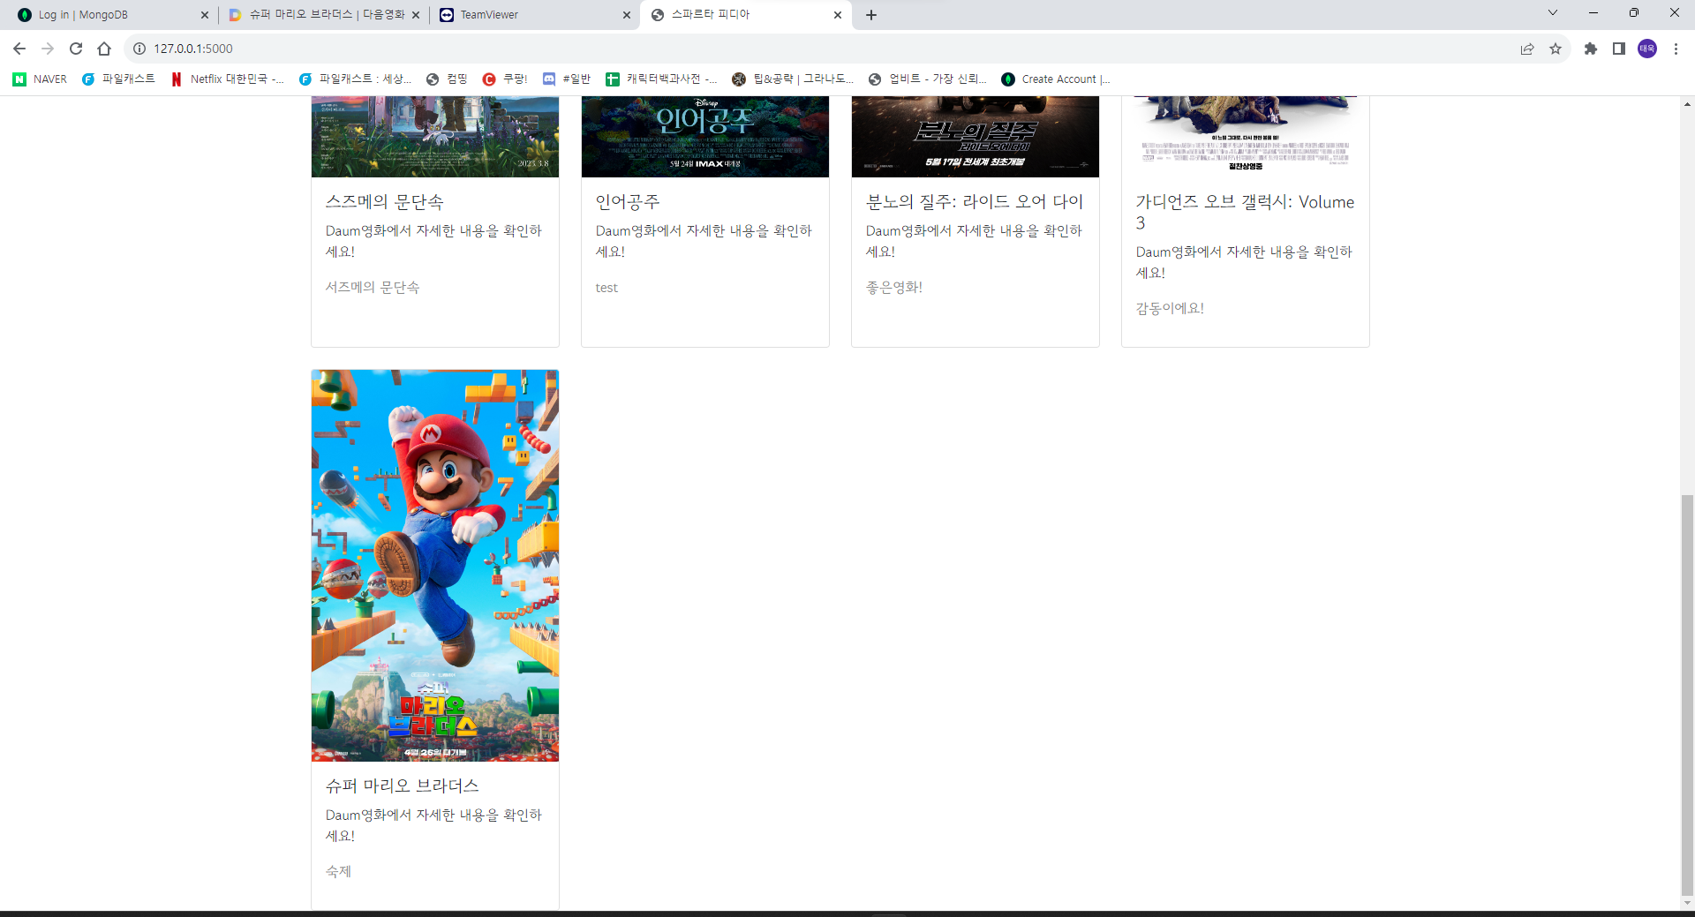Open a new browser tab
Viewport: 1695px width, 917px height.
pos(871,15)
